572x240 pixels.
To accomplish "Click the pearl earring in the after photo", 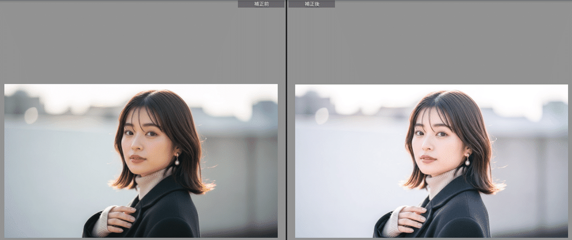I will [x=468, y=162].
